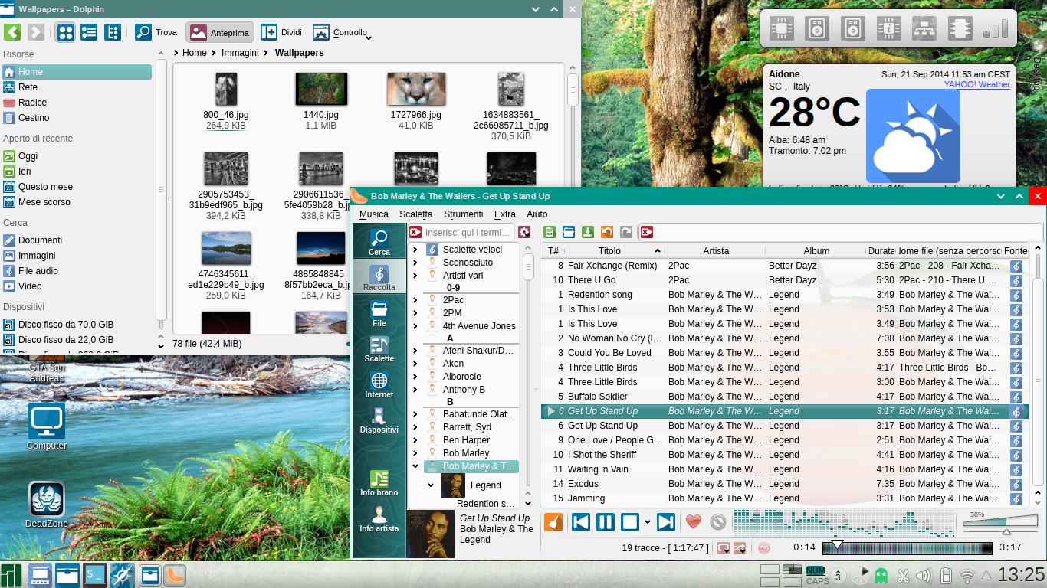Viewport: 1047px width, 588px height.
Task: Open the Scalette playlists tab
Action: click(x=379, y=349)
